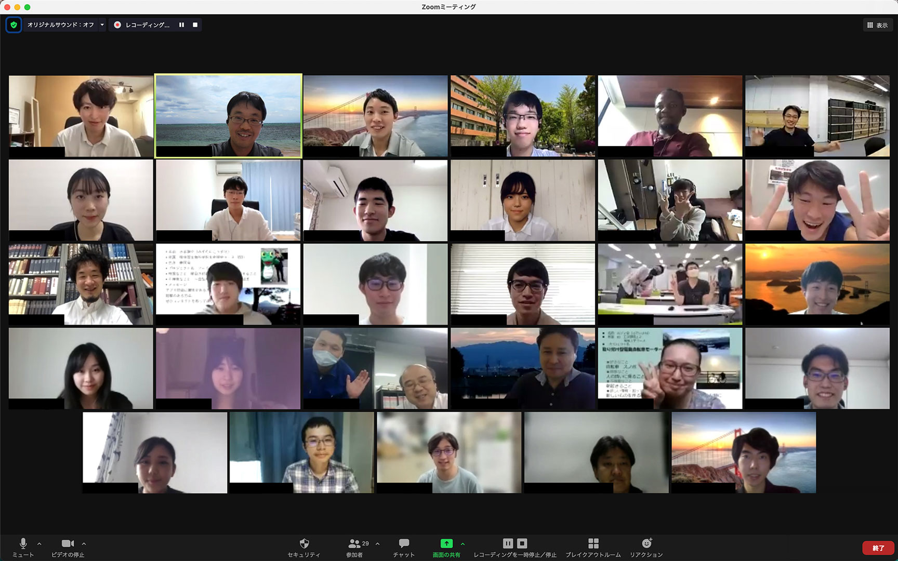Expand audio options chevron beside ミュート
This screenshot has height=561, width=898.
39,544
